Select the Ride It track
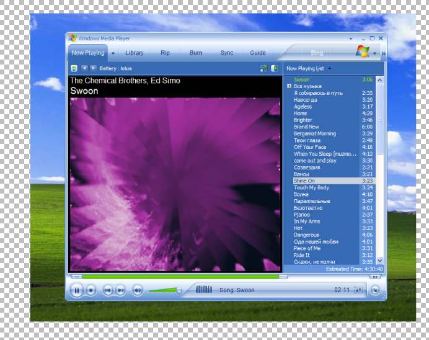The width and height of the screenshot is (429, 340). pos(333,255)
